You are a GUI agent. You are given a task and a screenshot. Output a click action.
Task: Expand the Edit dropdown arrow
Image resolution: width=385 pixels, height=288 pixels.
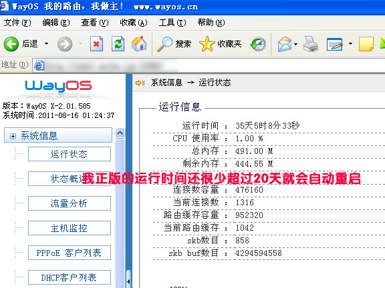pyautogui.click(x=350, y=44)
